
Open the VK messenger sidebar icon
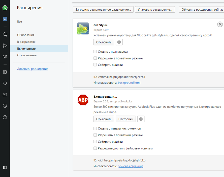pos(5,19)
